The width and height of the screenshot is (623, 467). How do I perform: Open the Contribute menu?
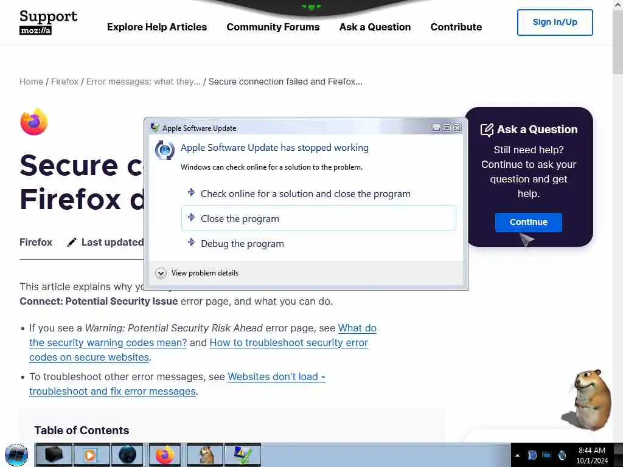pos(456,27)
